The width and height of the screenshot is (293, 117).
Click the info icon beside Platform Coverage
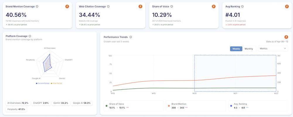coord(30,36)
